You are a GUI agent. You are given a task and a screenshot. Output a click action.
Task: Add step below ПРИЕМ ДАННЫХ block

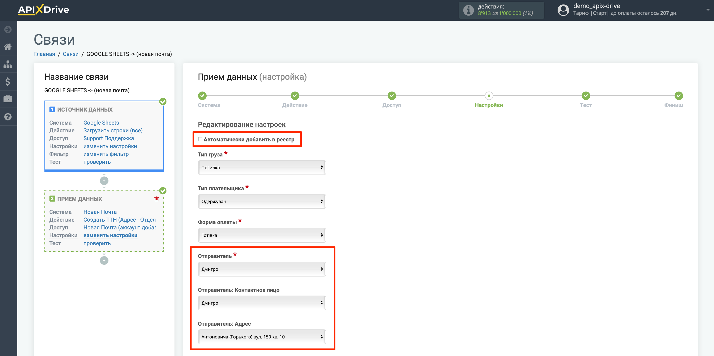(104, 260)
